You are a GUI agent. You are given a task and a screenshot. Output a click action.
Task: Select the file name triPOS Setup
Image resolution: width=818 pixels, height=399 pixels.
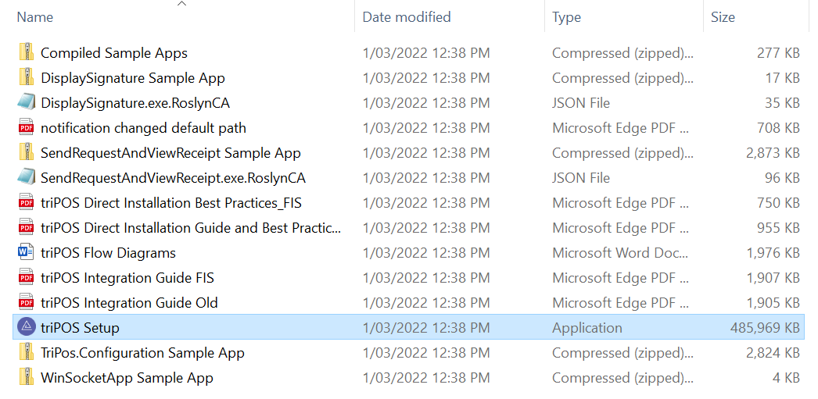pos(80,328)
